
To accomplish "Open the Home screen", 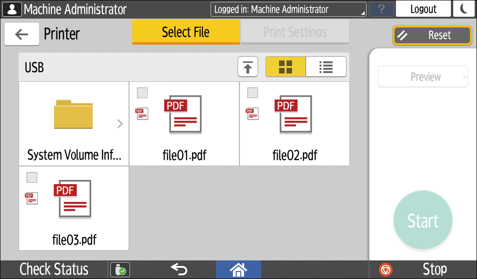I will pyautogui.click(x=238, y=269).
